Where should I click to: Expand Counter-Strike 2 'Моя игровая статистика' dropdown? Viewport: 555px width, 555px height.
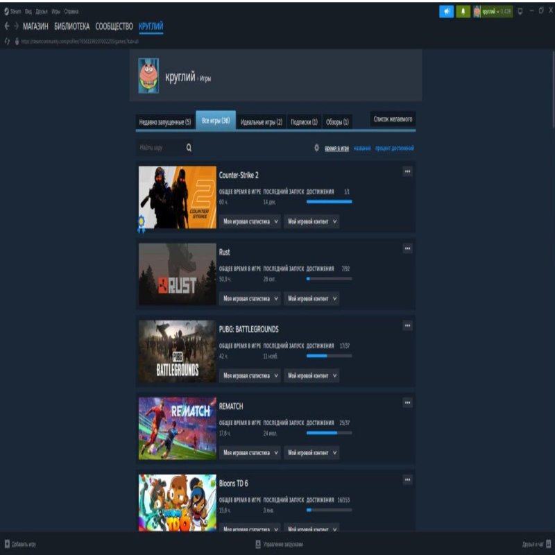tap(250, 221)
